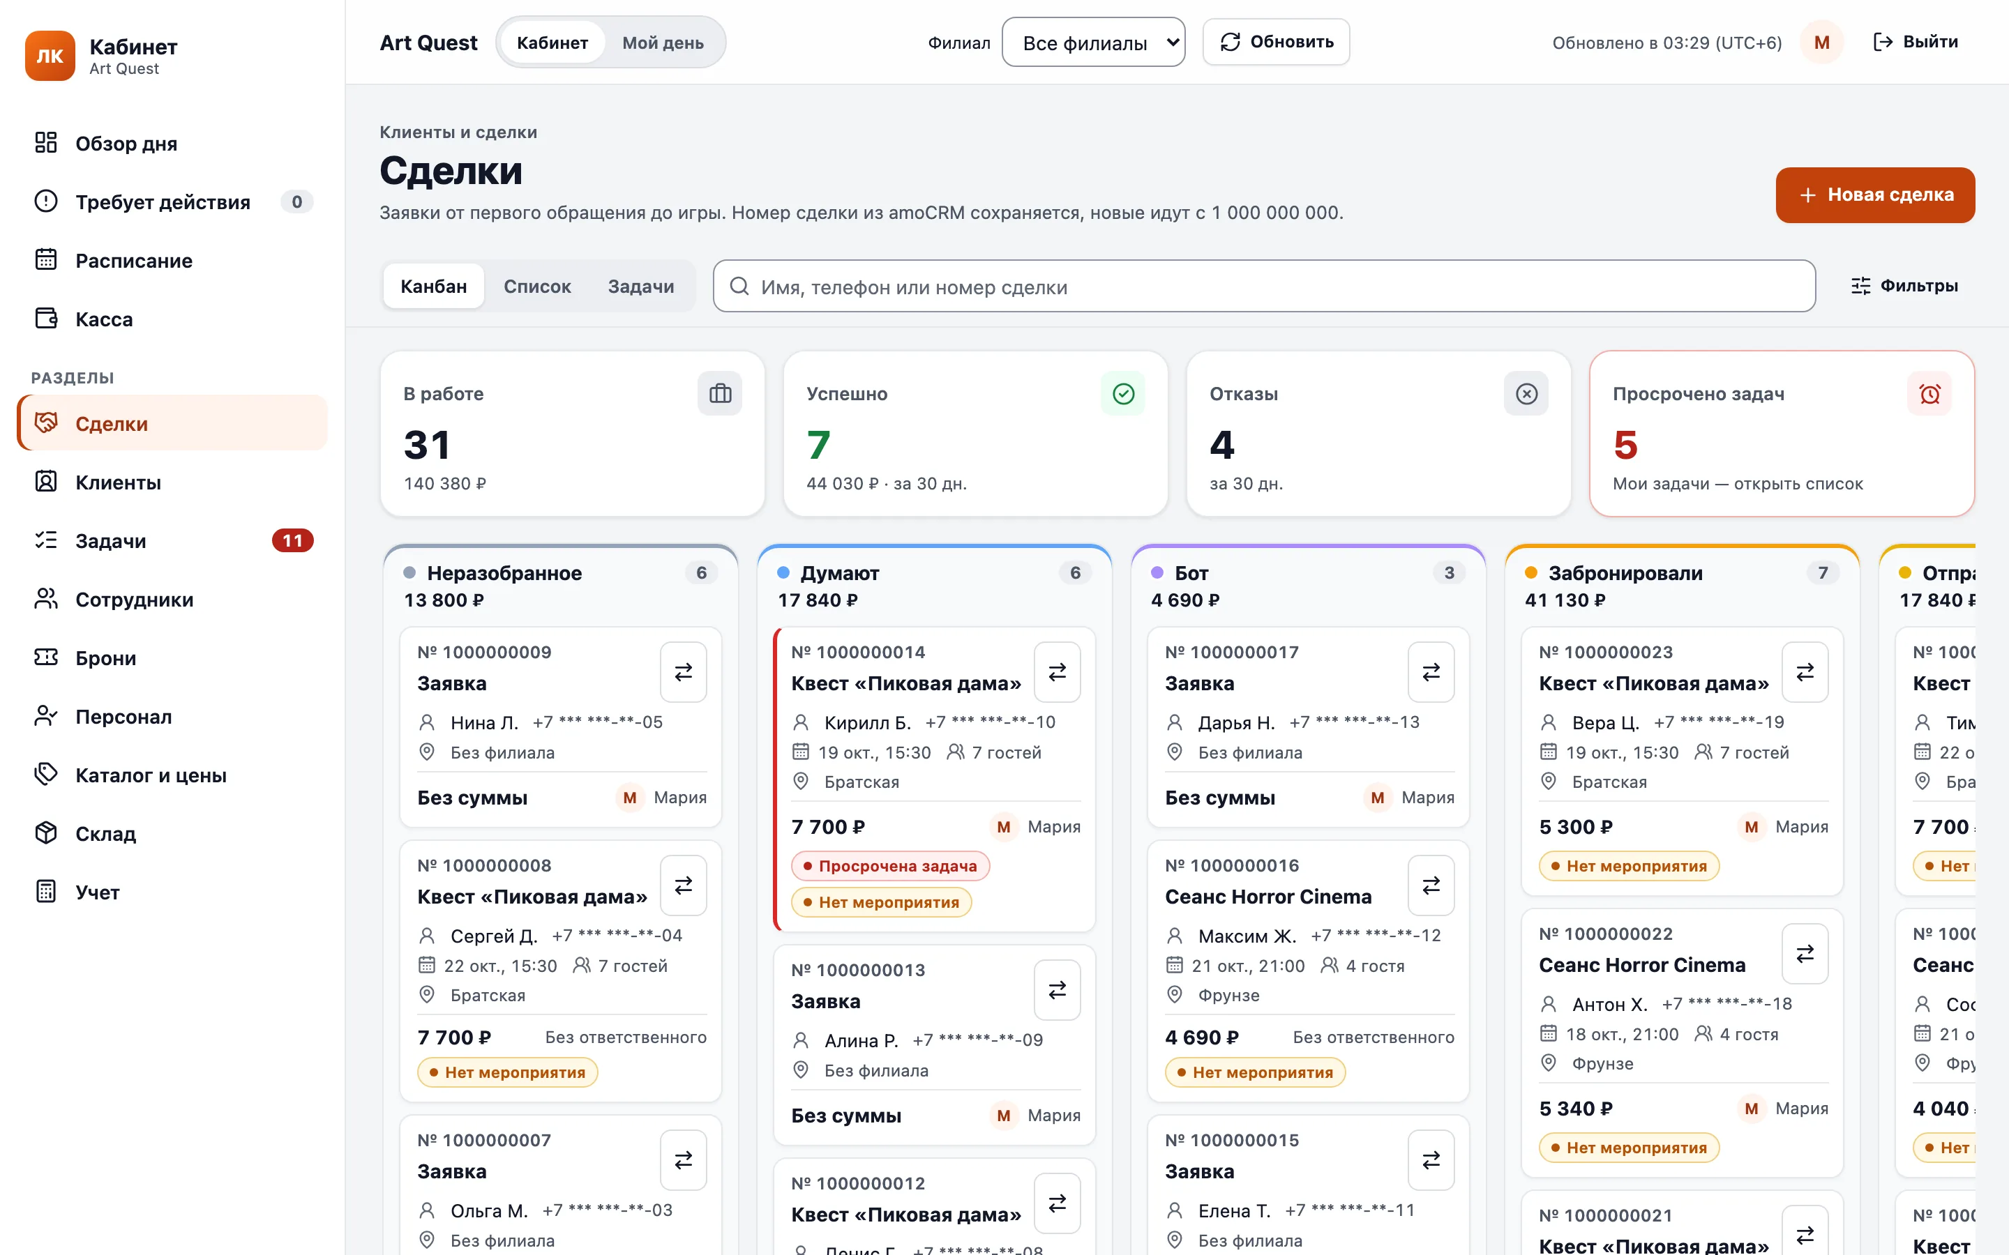Select Кабинет in top toggle
Image resolution: width=2009 pixels, height=1255 pixels.
(x=552, y=43)
